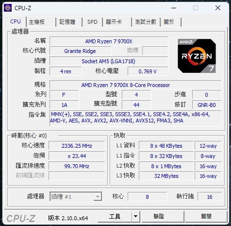Viewport: 231px width, 226px height.
Task: Click the 擴充型號 value 44
Action: click(136, 105)
